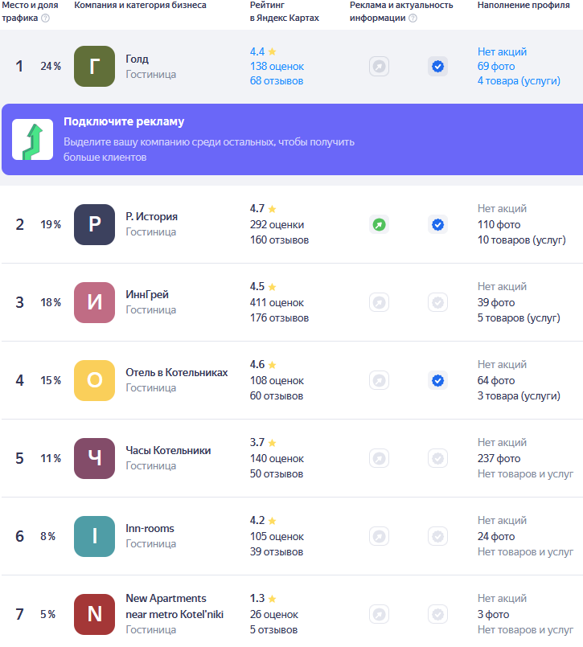Viewport: 583px width, 647px height.
Task: Click the advertising arrow icon in ИннГрей row
Action: [x=379, y=302]
